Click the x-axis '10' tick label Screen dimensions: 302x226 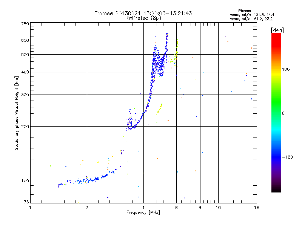[218, 208]
